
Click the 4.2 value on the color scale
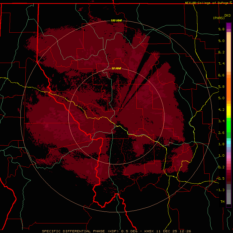point(221,110)
